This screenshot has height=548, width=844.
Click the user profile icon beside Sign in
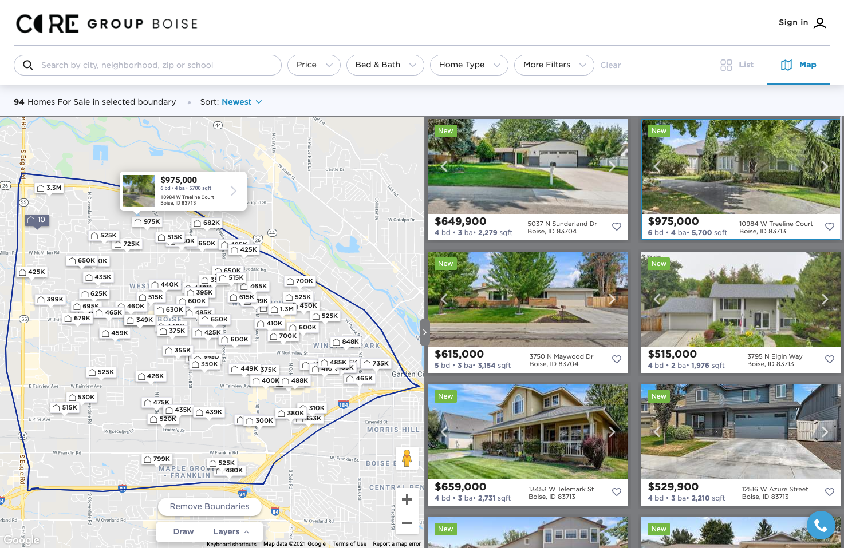(x=820, y=23)
